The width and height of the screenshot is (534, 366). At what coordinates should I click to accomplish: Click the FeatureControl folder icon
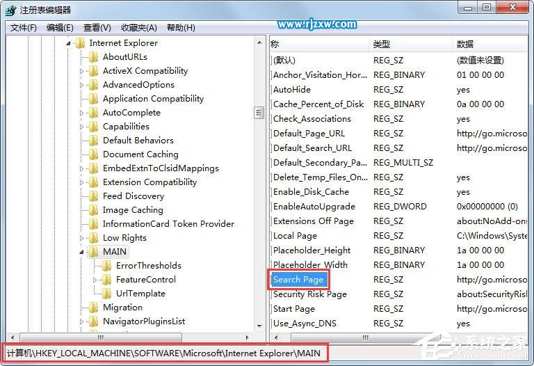[x=106, y=280]
